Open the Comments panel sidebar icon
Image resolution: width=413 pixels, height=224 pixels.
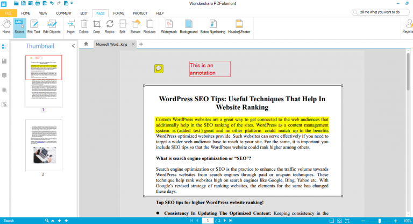coord(4,76)
